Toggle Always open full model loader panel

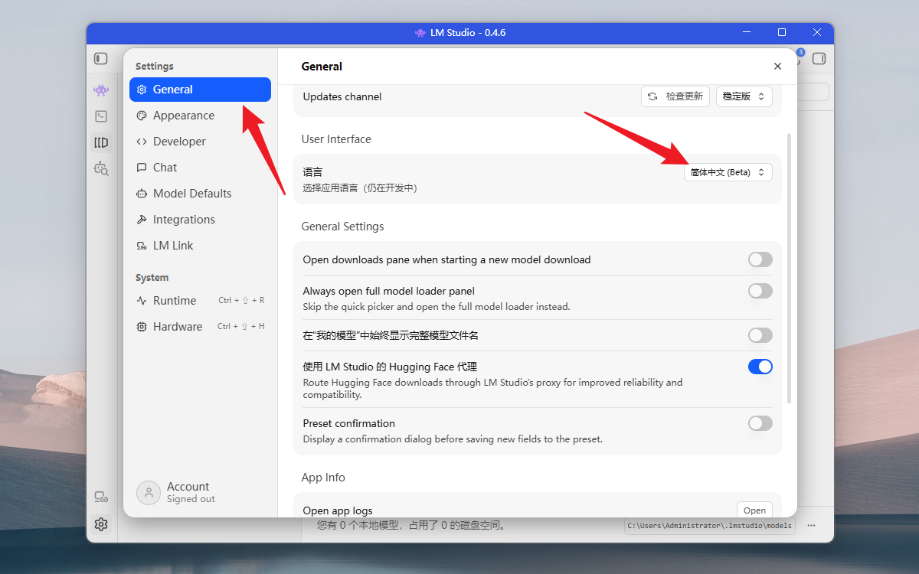pos(760,291)
